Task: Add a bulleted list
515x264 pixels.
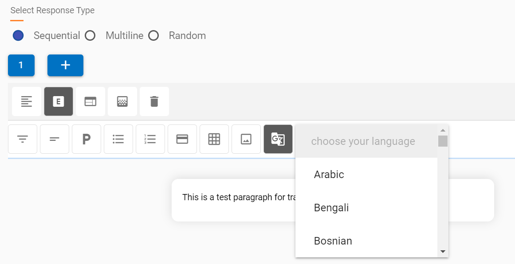Action: (x=118, y=139)
